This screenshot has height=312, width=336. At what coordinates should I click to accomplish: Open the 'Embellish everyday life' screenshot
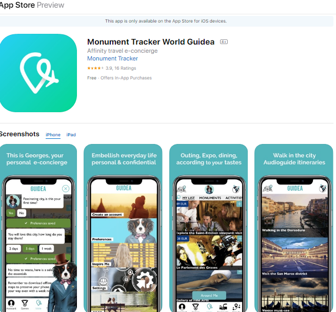(x=123, y=228)
